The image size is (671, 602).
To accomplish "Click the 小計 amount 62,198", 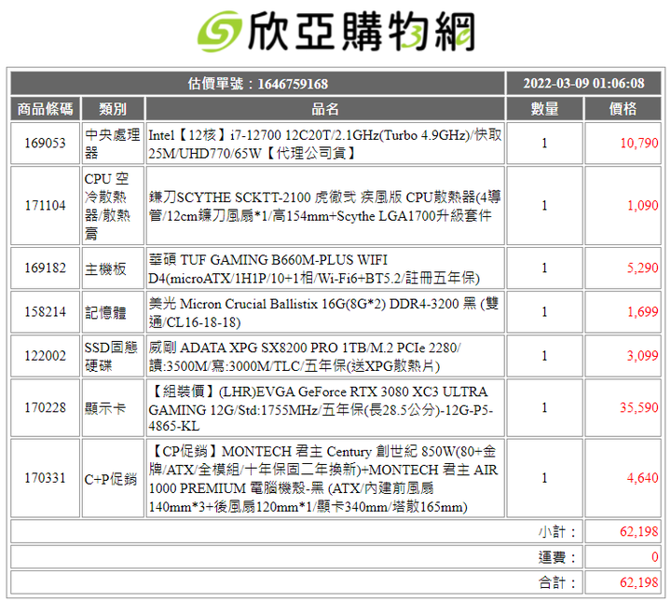I will (639, 532).
